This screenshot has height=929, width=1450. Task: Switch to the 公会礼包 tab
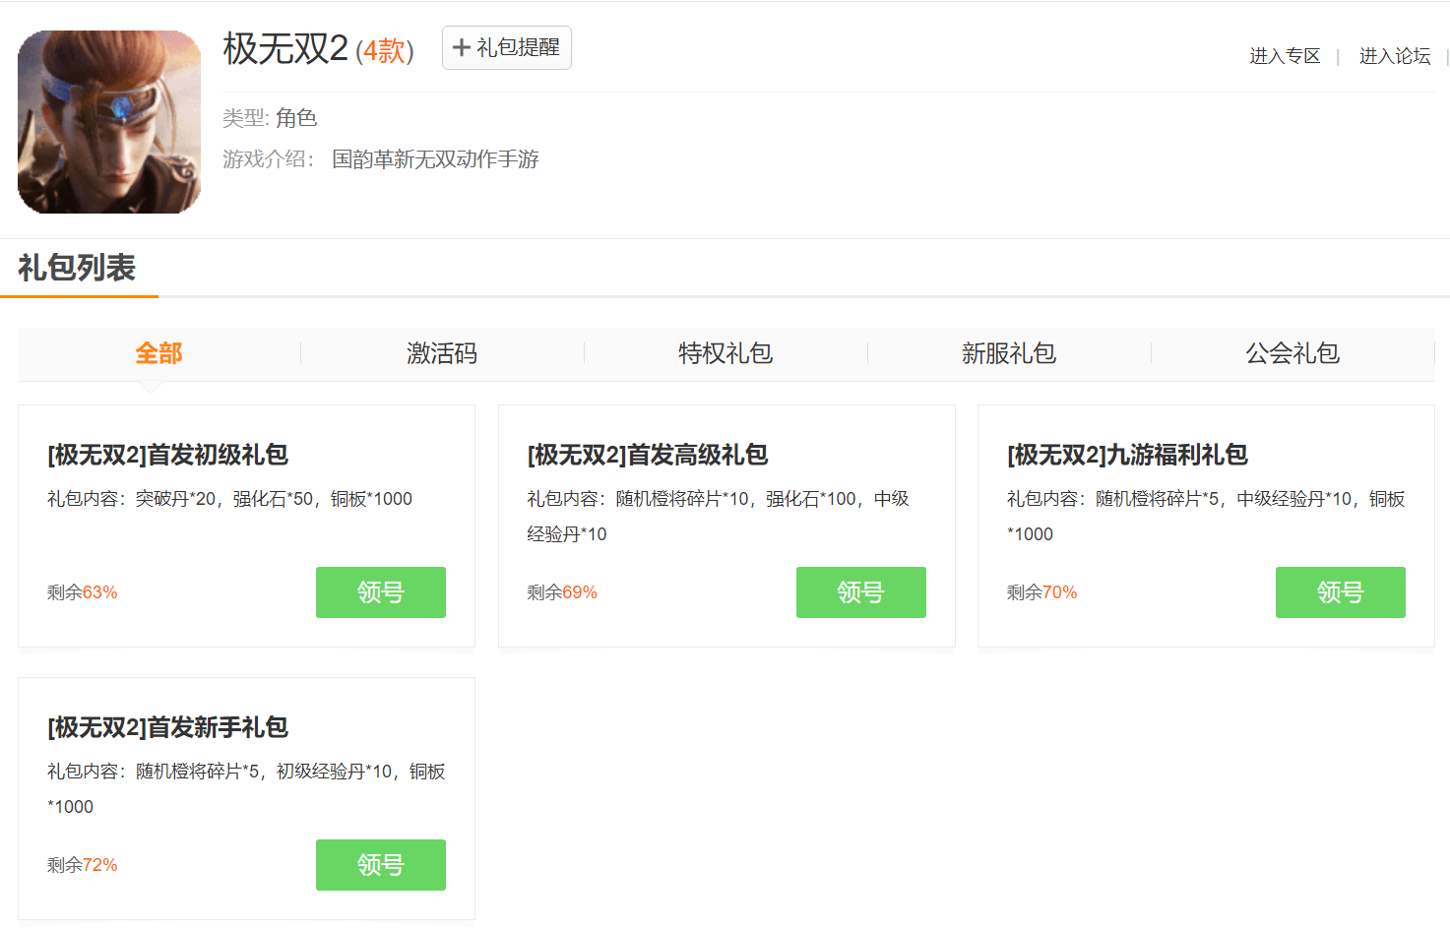[x=1292, y=353]
